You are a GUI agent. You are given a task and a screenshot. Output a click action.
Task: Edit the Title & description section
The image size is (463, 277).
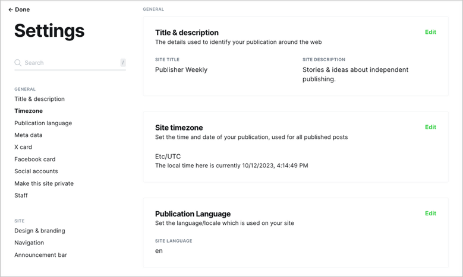tap(430, 32)
